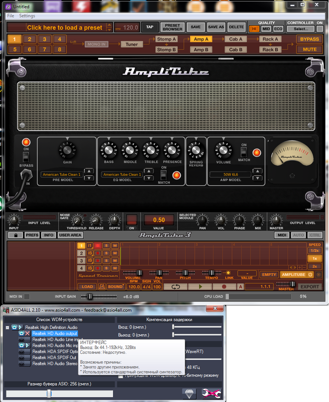Viewport: 329px width, 402px height.
Task: Click the AmpliTube VU meter
Action: pyautogui.click(x=292, y=154)
